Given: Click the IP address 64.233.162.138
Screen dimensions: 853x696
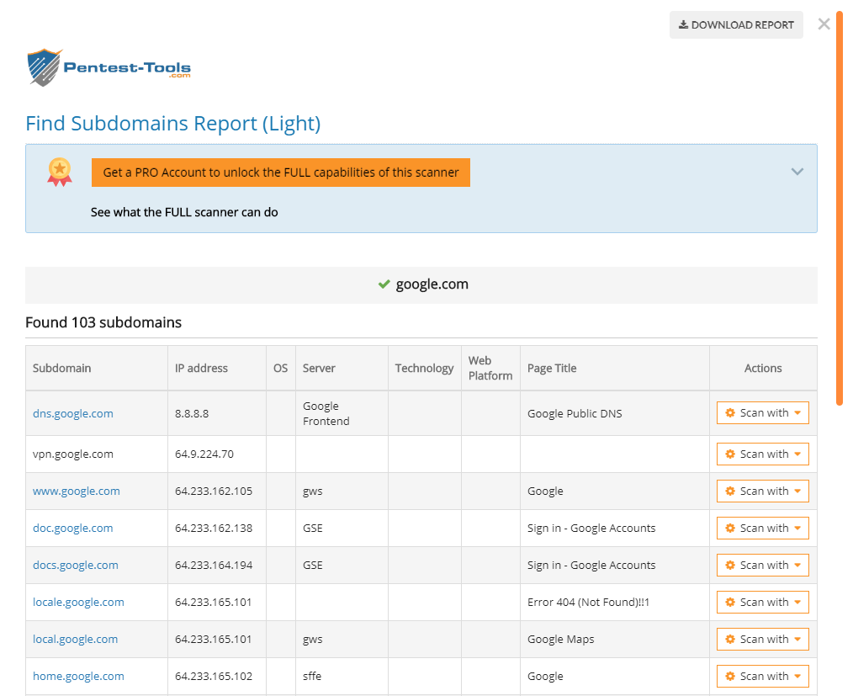Looking at the screenshot, I should coord(214,529).
